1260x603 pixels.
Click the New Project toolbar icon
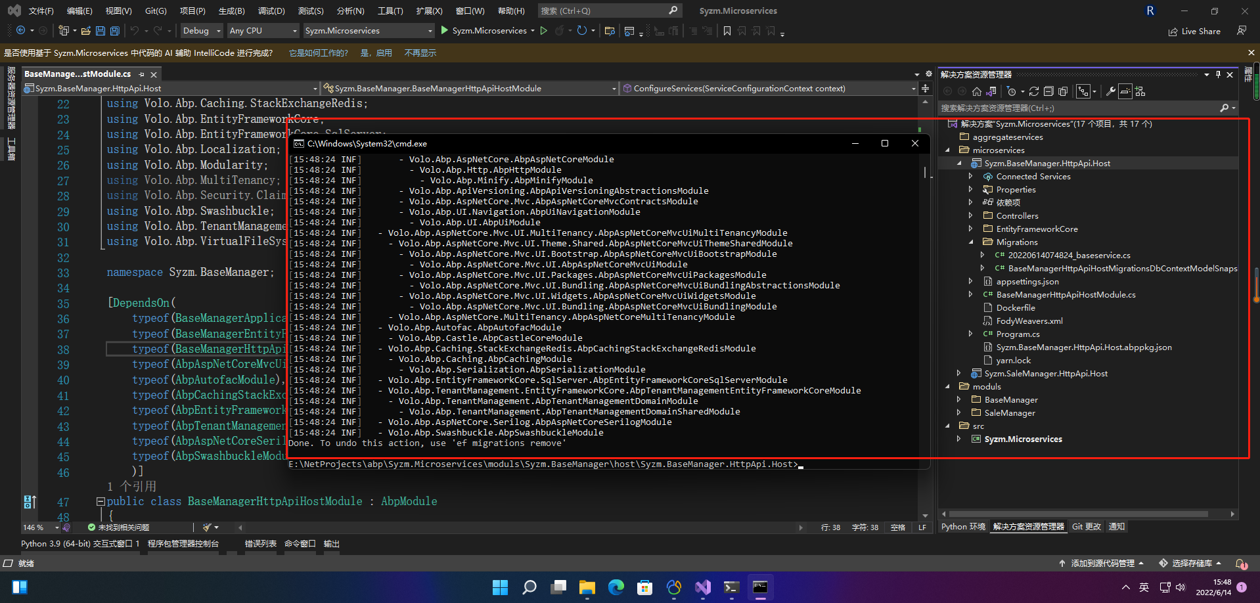click(63, 30)
